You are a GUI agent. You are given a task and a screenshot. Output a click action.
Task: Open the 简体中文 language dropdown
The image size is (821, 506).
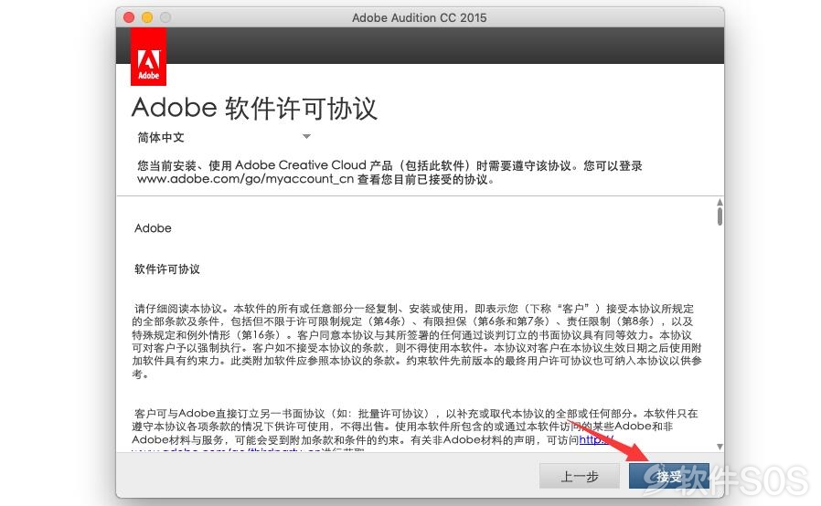[x=224, y=137]
